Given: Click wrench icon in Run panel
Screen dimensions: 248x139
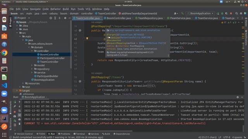Looking at the screenshot, I should coord(15,107).
